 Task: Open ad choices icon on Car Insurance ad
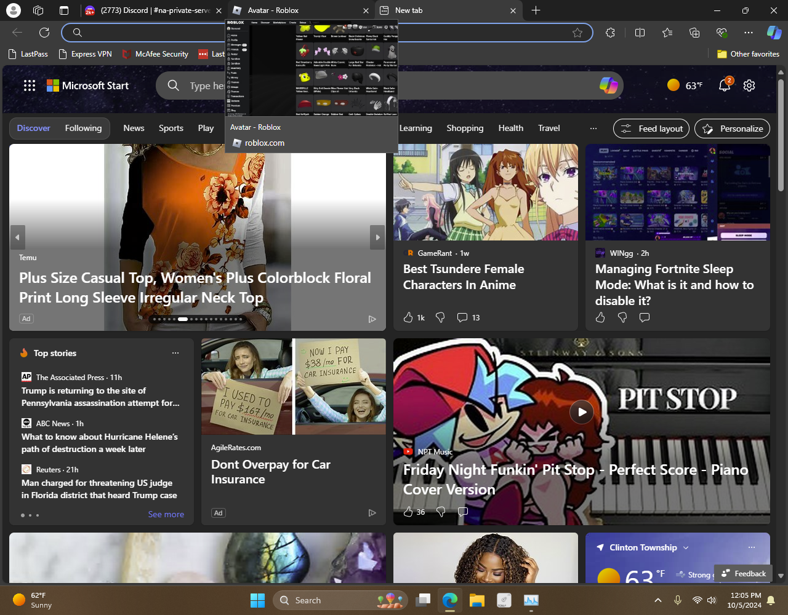[372, 512]
